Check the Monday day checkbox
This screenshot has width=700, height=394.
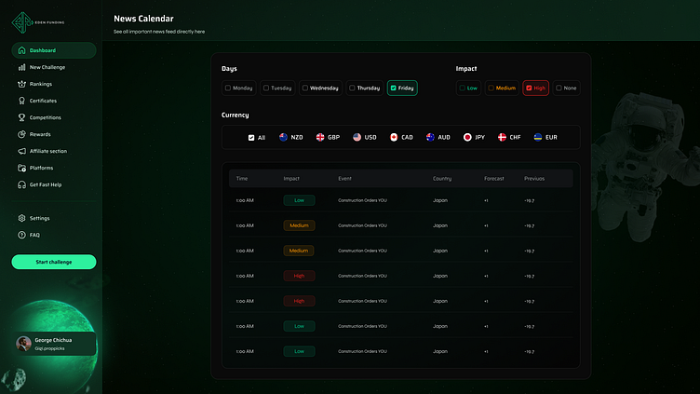point(228,88)
